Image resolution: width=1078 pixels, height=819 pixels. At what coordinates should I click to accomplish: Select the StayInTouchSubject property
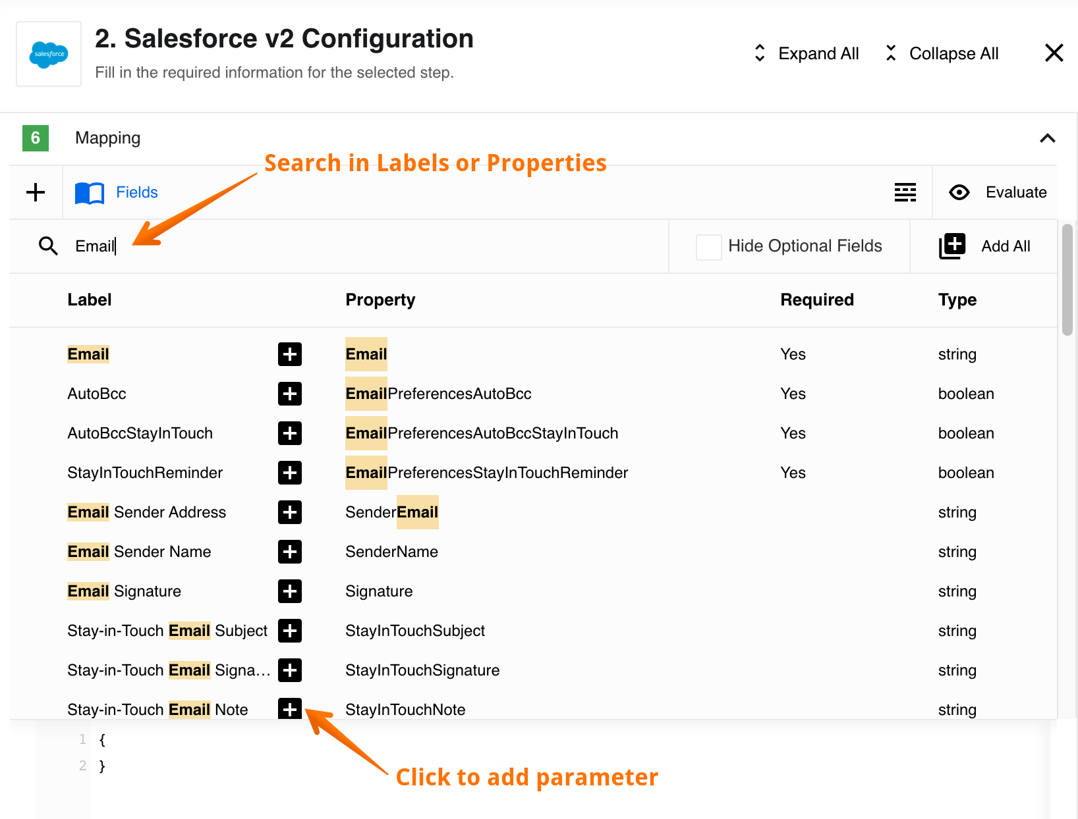[415, 631]
